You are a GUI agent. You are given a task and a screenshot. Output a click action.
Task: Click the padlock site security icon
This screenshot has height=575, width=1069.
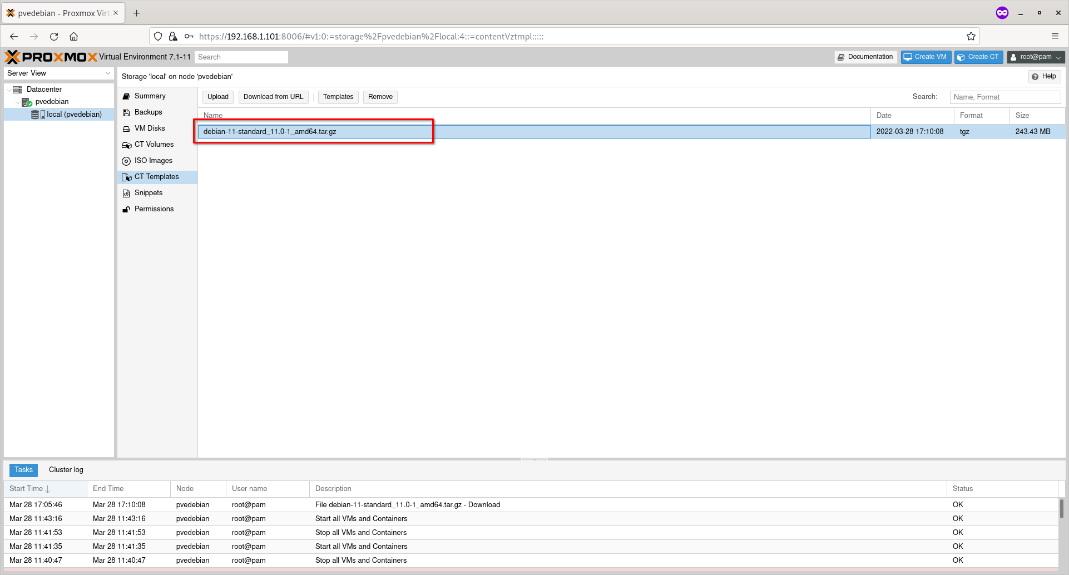click(x=173, y=37)
